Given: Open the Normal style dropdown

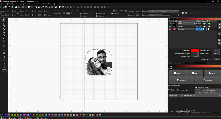Looking at the screenshot, I should pos(170,11).
